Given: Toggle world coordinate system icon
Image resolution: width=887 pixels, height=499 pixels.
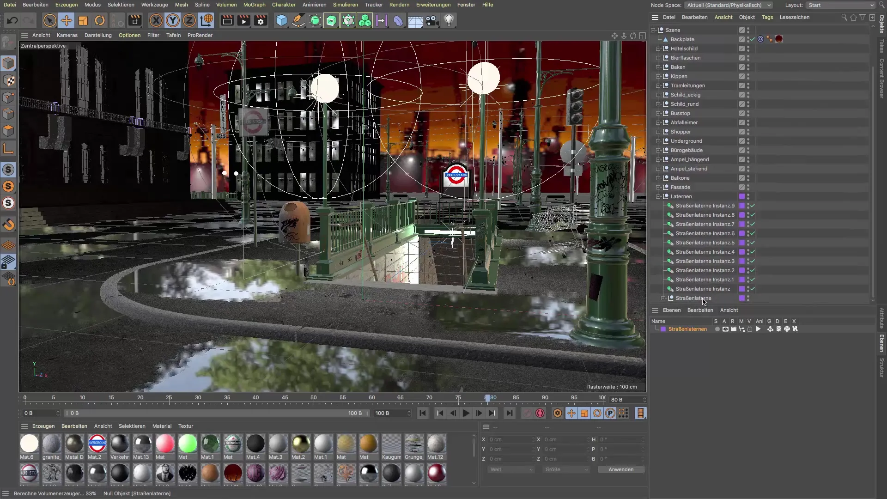Looking at the screenshot, I should [207, 20].
